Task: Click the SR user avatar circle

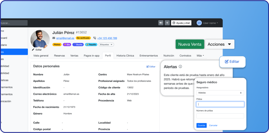Action: 199,23
